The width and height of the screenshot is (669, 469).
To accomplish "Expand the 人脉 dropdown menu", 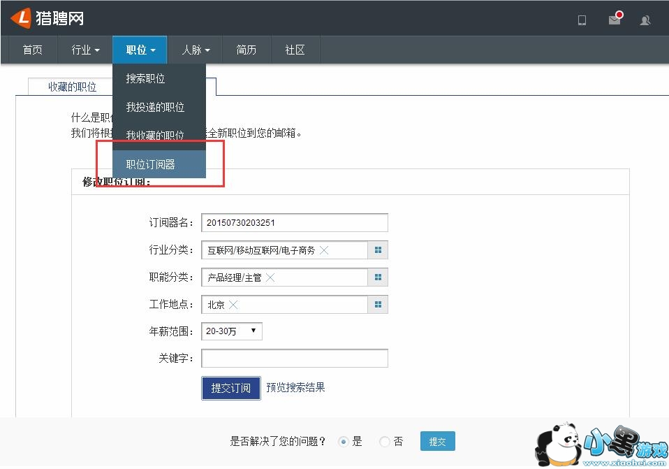I will pyautogui.click(x=196, y=50).
